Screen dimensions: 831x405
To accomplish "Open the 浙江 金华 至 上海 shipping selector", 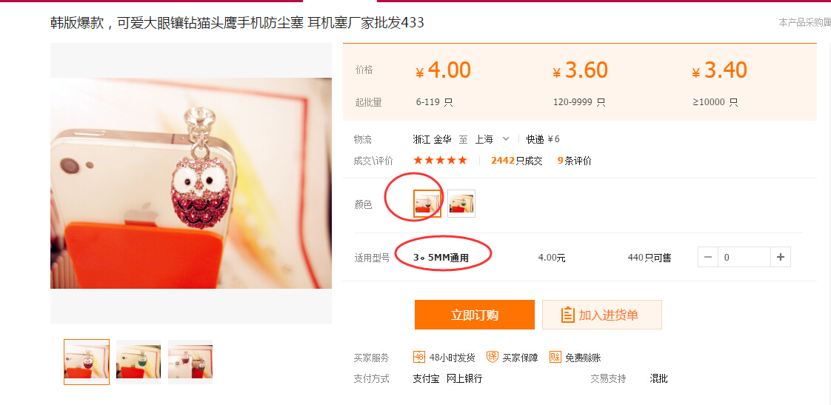I will click(x=461, y=139).
